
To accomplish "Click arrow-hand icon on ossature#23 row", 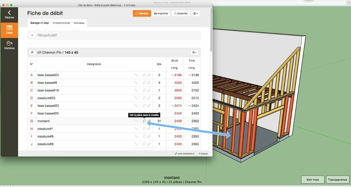I will 136,98.
